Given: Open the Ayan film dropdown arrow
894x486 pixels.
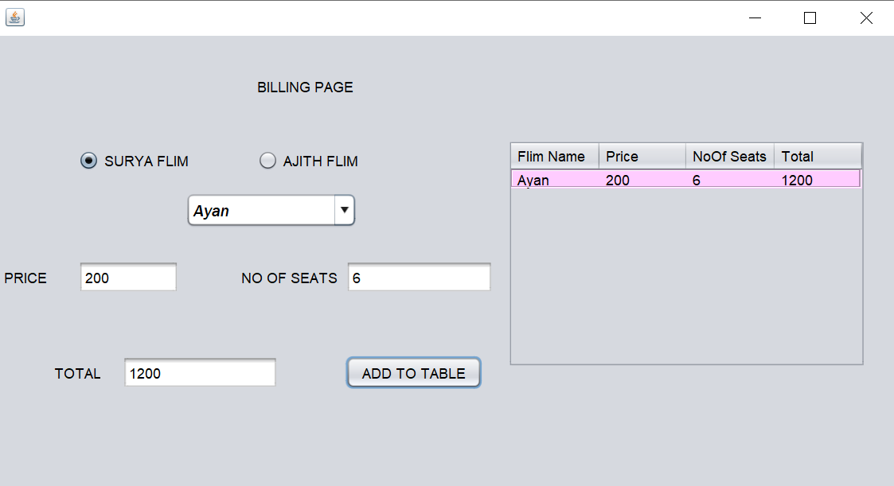Looking at the screenshot, I should coord(344,211).
